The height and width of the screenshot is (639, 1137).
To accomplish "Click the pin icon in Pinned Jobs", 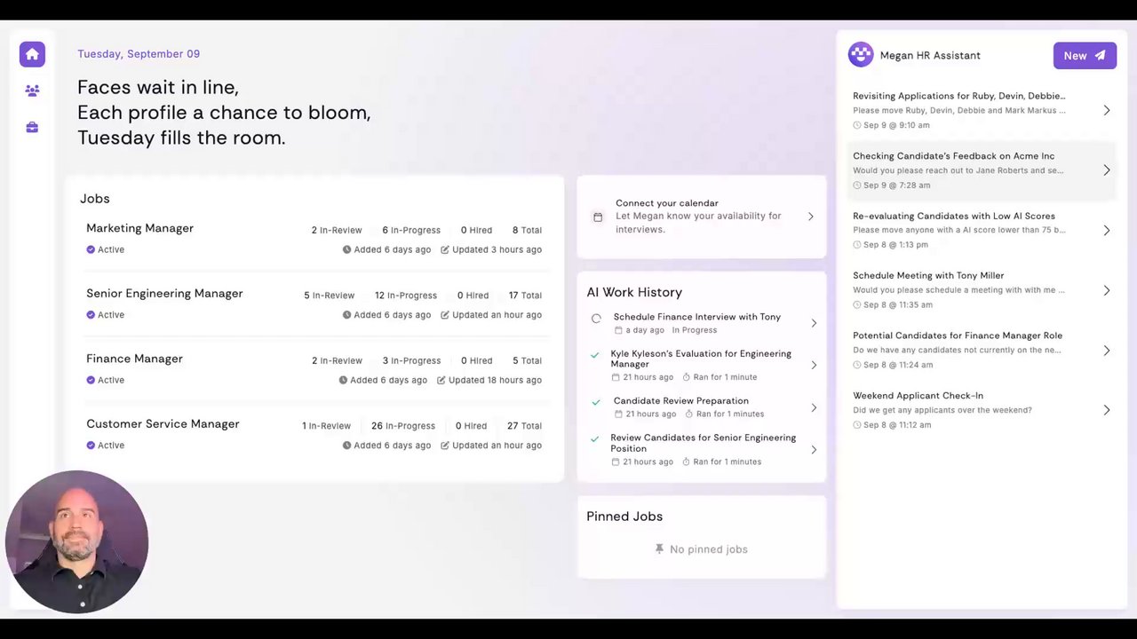I will point(659,549).
